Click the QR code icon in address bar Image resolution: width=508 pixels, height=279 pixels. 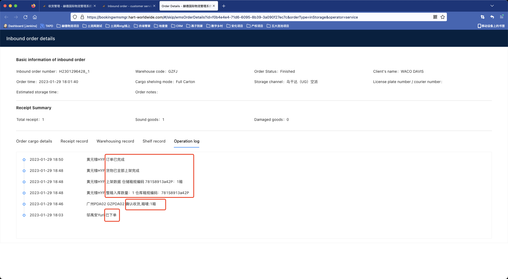pos(435,17)
